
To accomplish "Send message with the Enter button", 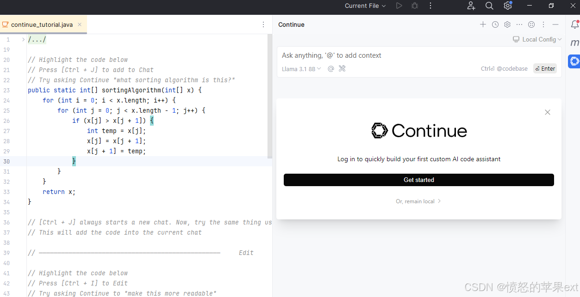I will 545,69.
